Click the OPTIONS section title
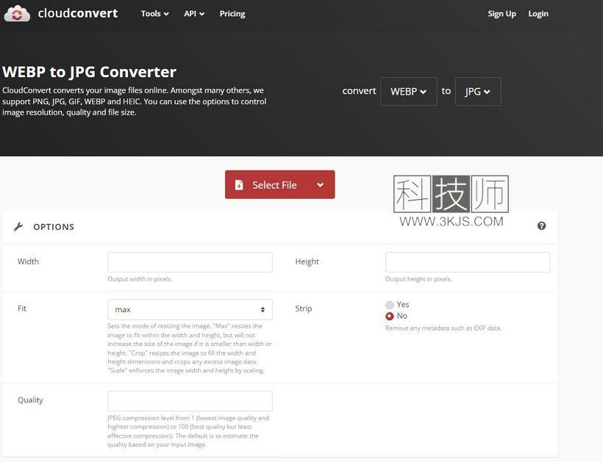This screenshot has width=603, height=462. [x=54, y=227]
